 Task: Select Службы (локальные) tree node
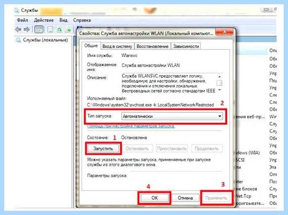[46, 40]
